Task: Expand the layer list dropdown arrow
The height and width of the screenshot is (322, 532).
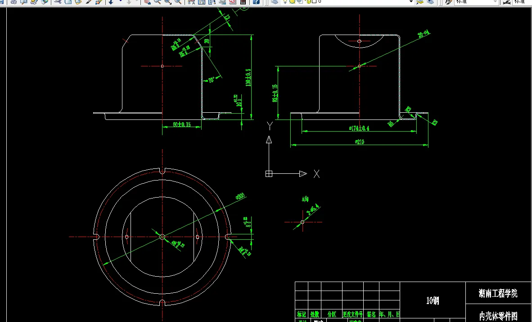Action: [x=411, y=2]
